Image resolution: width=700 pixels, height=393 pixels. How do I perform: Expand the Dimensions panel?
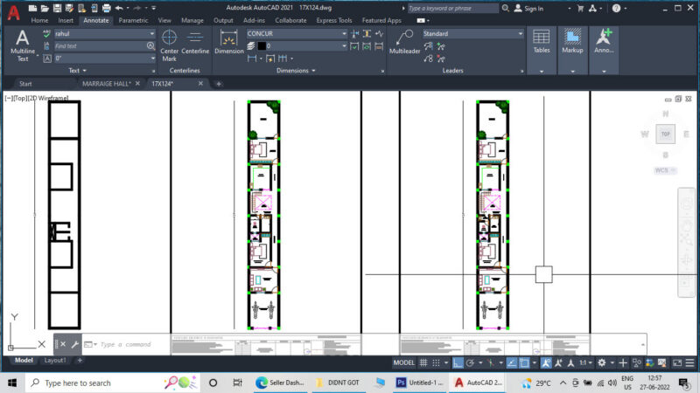pyautogui.click(x=296, y=71)
